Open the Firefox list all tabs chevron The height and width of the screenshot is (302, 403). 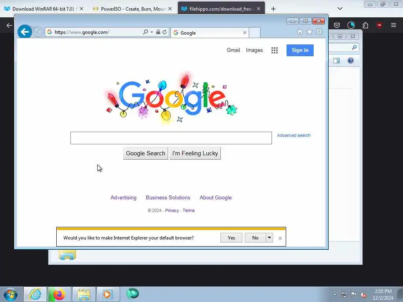(340, 9)
